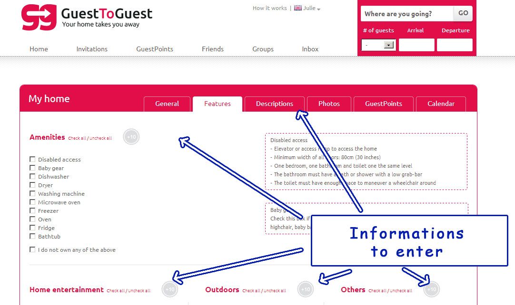Click the Arrival date field
The image size is (515, 305).
pyautogui.click(x=416, y=45)
